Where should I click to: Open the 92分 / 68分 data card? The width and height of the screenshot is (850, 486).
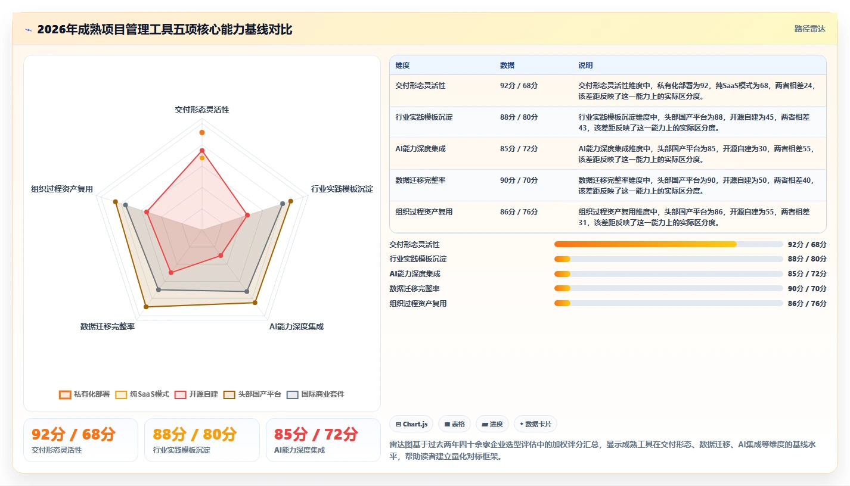80,440
